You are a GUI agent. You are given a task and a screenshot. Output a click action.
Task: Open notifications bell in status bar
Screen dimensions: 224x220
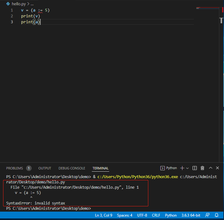pos(217,215)
